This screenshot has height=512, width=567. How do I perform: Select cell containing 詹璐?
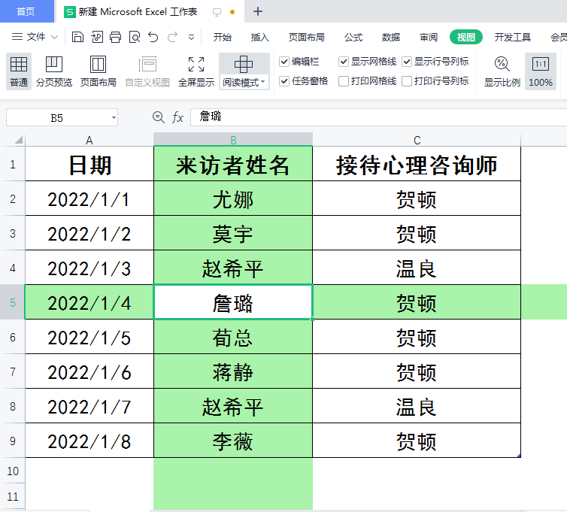click(233, 302)
